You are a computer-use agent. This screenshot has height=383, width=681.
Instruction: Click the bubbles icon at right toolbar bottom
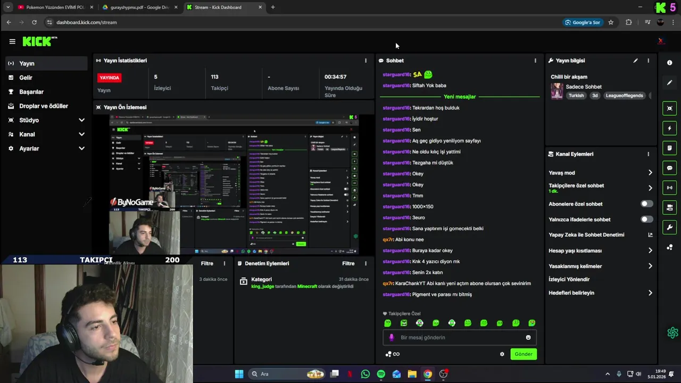pos(669,247)
